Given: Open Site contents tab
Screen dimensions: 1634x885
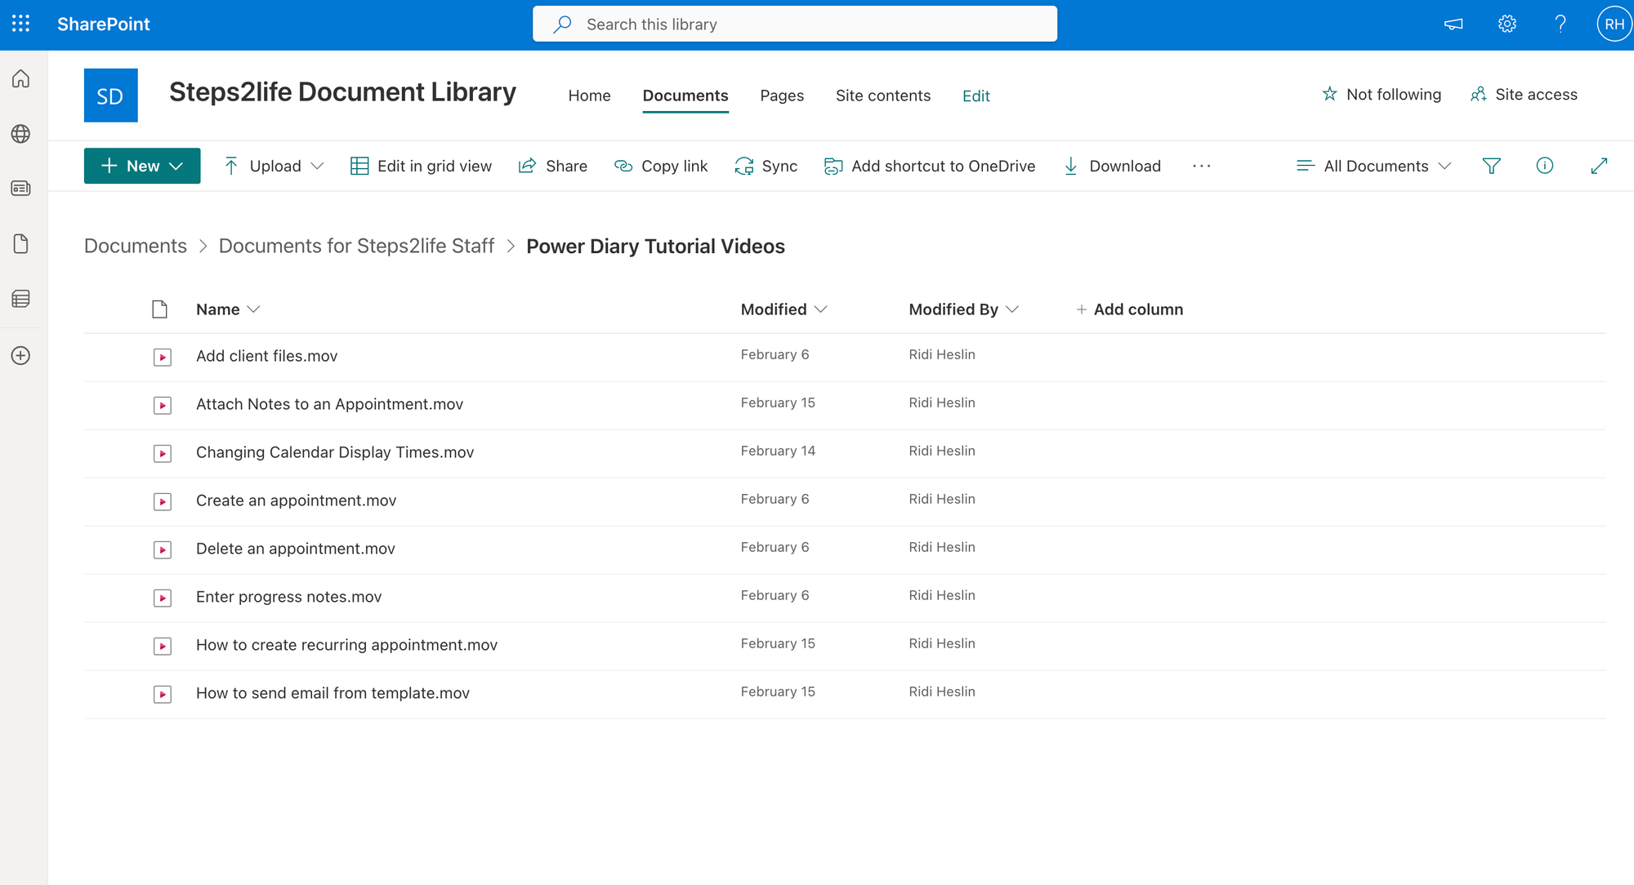Looking at the screenshot, I should 883,96.
